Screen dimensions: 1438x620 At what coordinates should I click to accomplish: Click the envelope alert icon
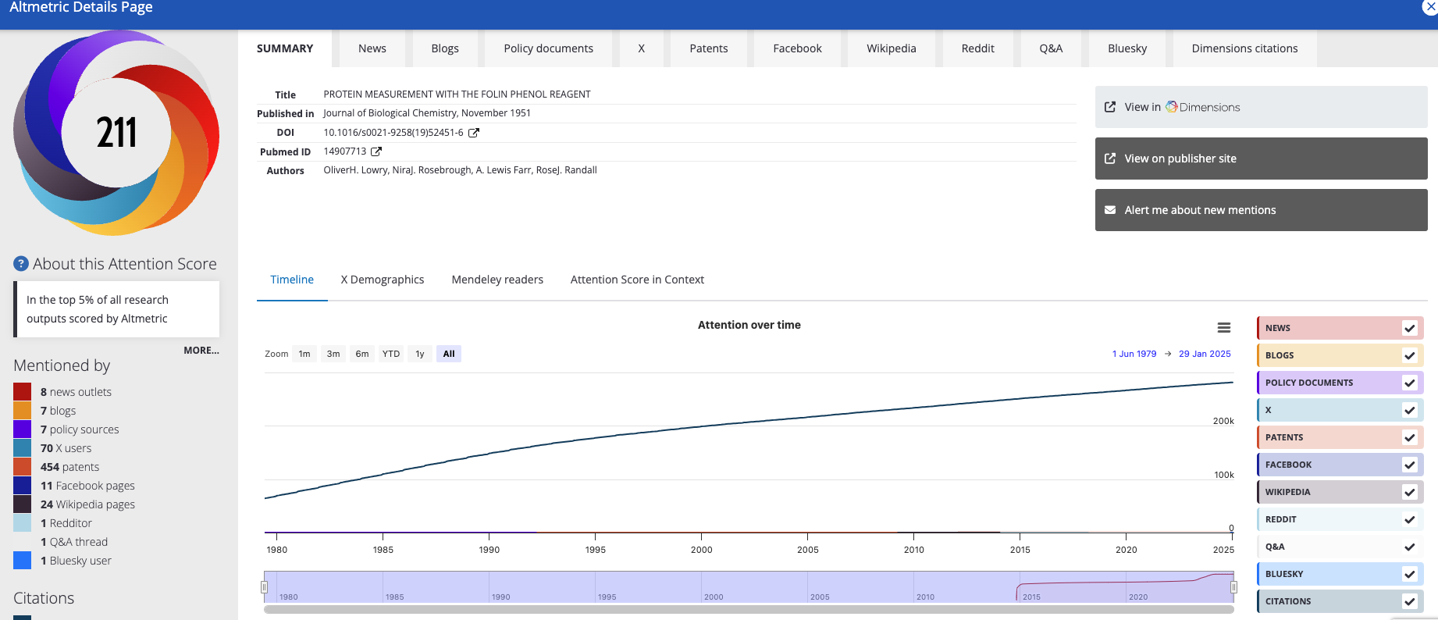click(1110, 210)
